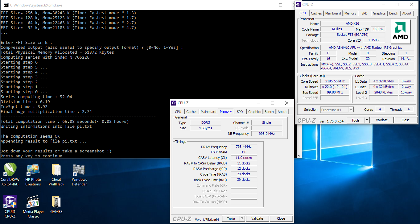420x224 pixels.
Task: Open the GAMES folder icon
Action: pos(56,205)
